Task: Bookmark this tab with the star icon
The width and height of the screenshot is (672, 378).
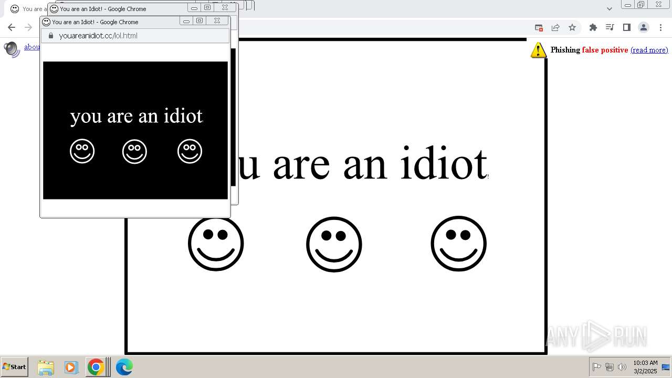Action: coord(572,27)
